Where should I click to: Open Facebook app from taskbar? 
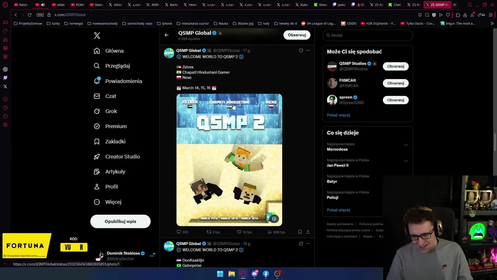[x=266, y=274]
